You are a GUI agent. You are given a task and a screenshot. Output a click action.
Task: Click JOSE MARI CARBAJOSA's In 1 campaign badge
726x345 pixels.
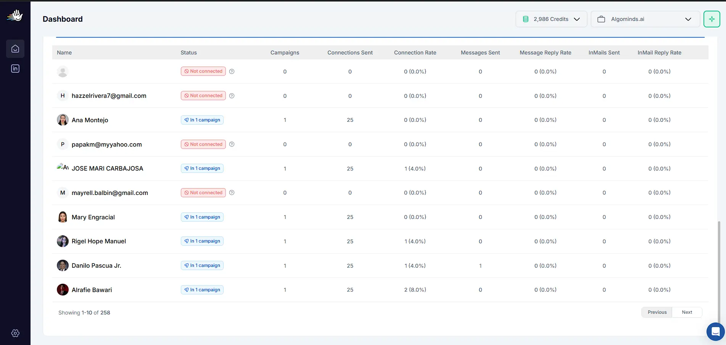[202, 168]
